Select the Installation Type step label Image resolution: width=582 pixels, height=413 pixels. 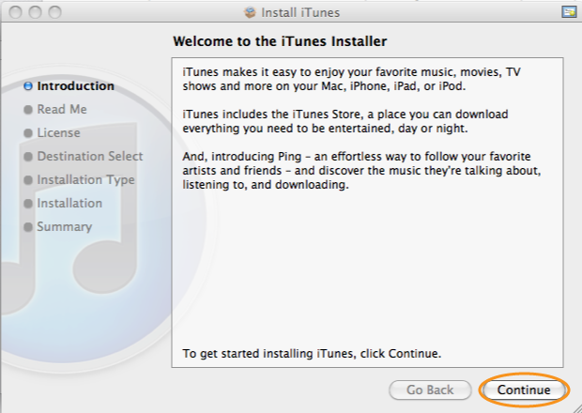coord(85,179)
